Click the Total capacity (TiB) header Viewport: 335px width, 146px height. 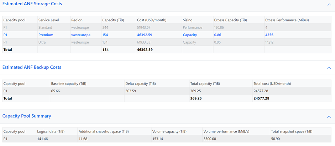pyautogui.click(x=205, y=84)
